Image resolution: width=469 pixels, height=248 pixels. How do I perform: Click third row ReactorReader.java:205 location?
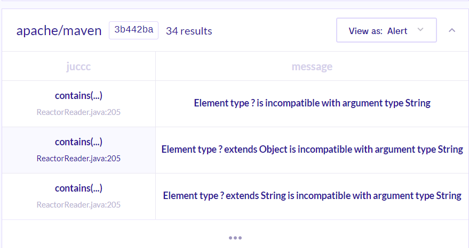click(x=78, y=205)
